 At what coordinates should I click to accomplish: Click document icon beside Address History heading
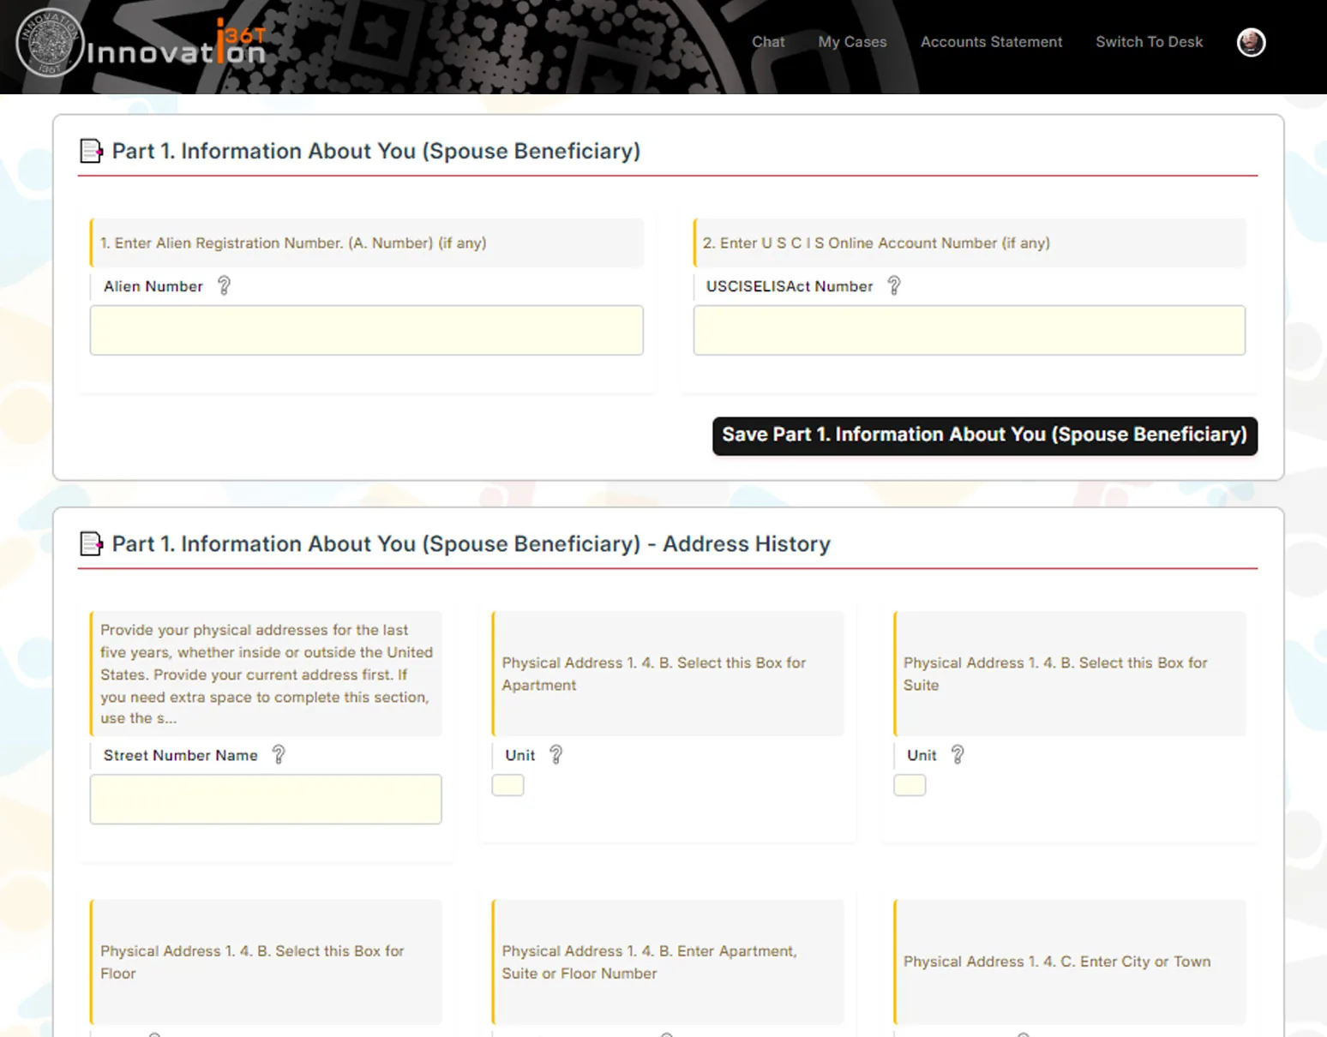(x=91, y=543)
